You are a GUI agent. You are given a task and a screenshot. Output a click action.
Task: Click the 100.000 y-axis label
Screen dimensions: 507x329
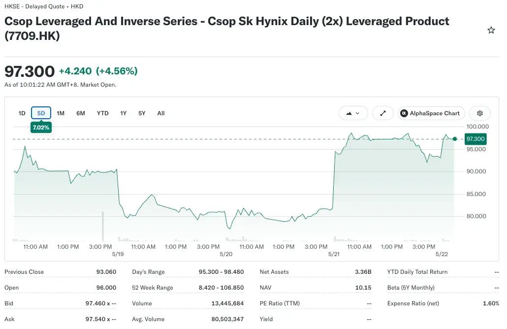477,127
